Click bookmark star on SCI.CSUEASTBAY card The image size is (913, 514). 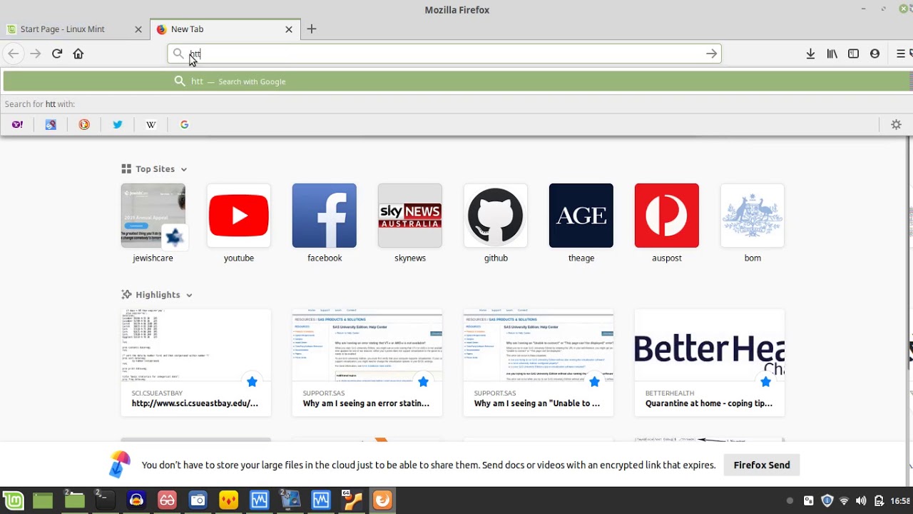coord(252,382)
